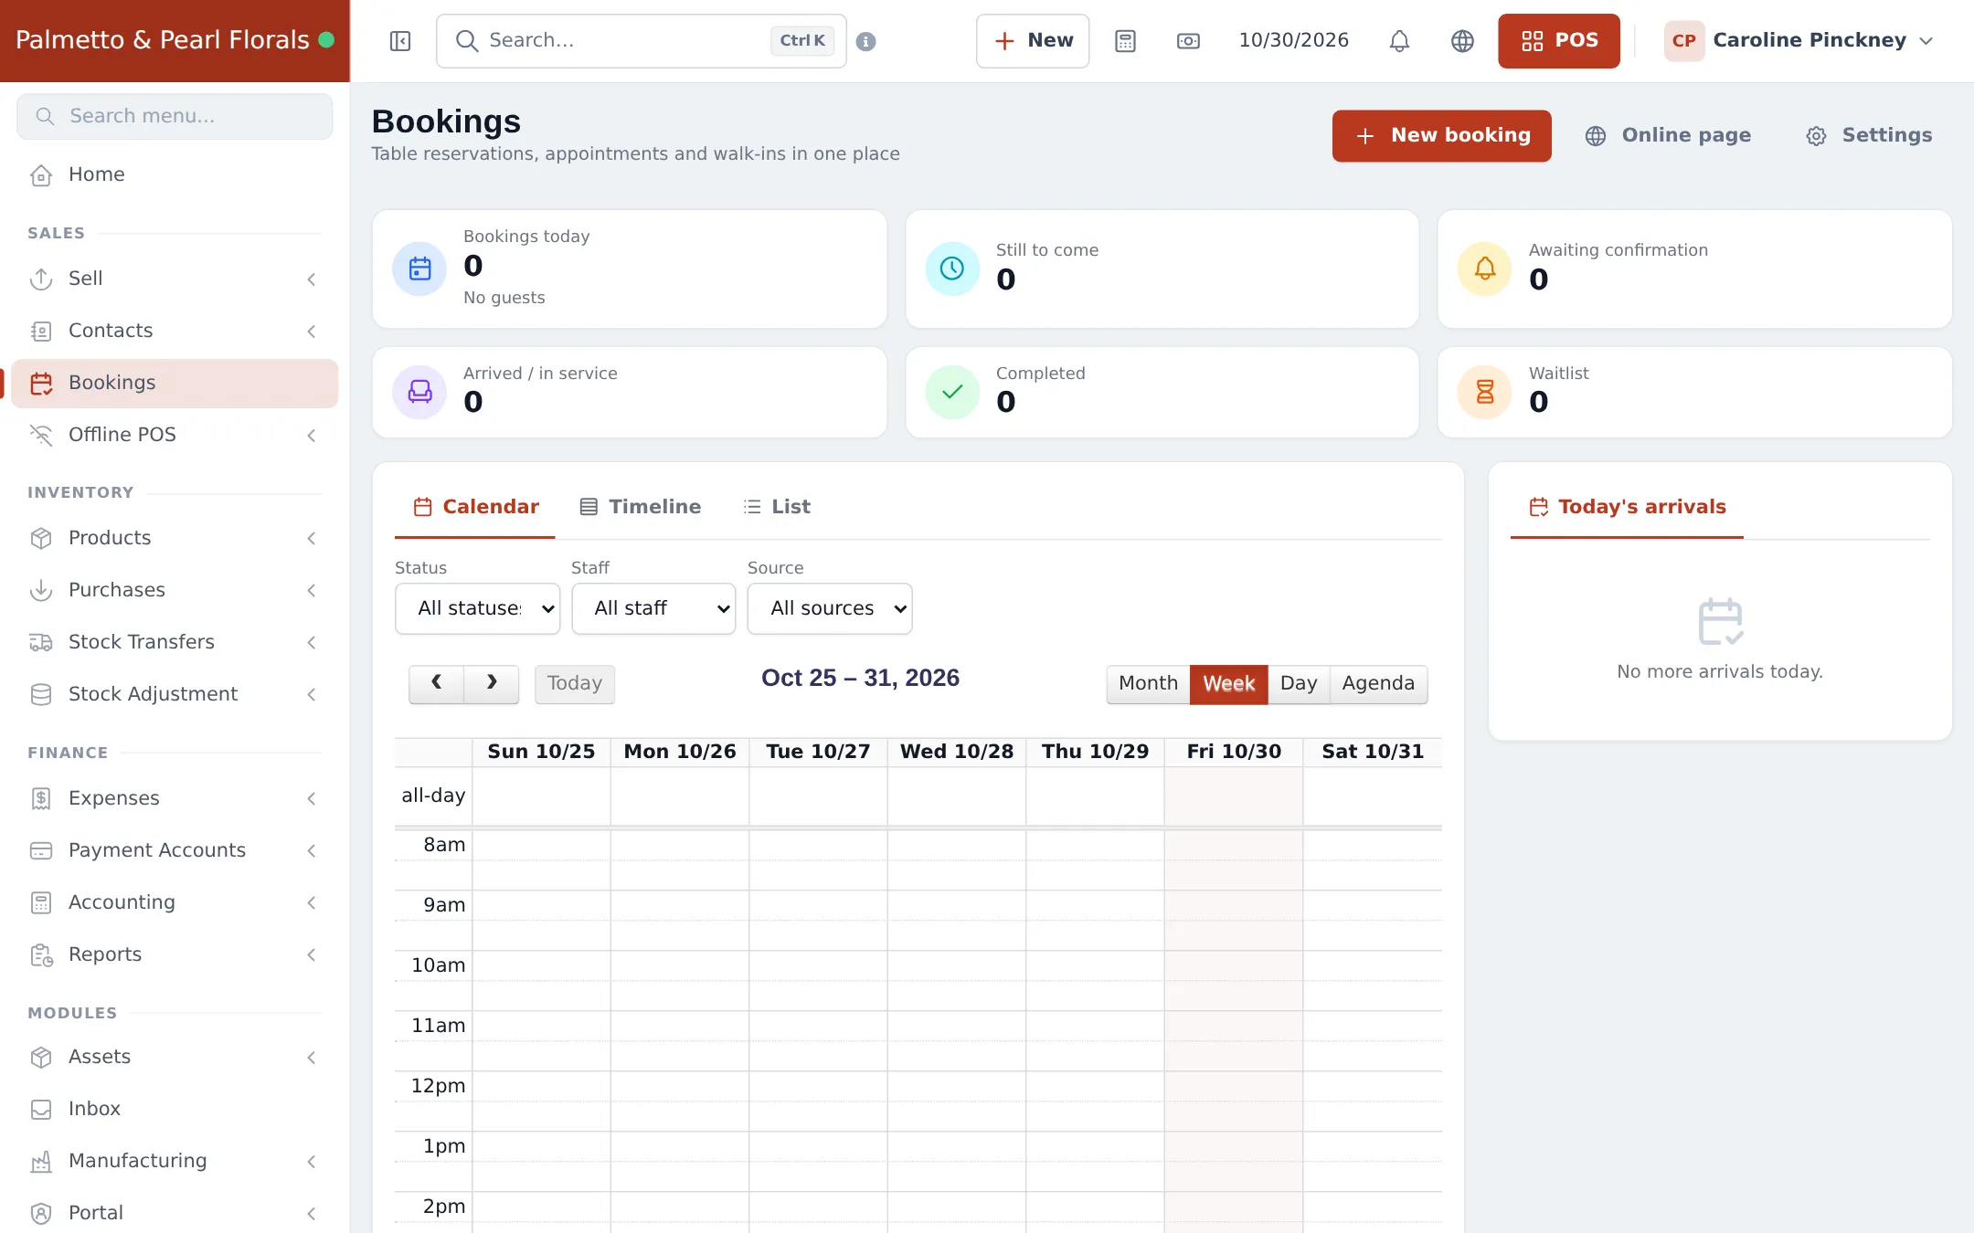
Task: Switch calendar to Month view
Action: (x=1148, y=683)
